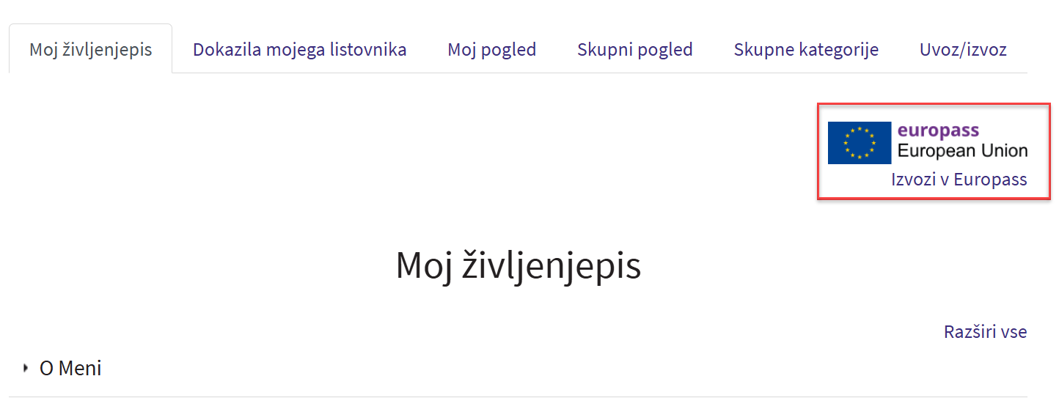Switch to Dokazila mojega listovnika tab
This screenshot has width=1059, height=398.
[x=299, y=50]
